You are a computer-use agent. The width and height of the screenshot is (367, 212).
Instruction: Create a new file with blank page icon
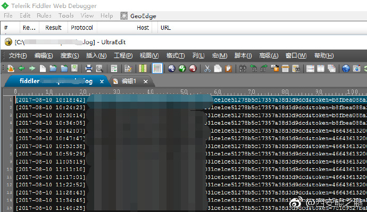pyautogui.click(x=43, y=69)
